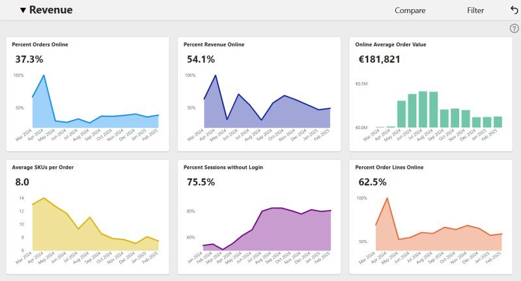
Task: Select Percent Order Lines Online title
Action: pos(389,168)
